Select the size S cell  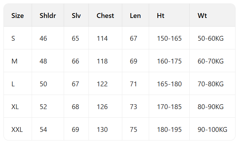coord(13,38)
